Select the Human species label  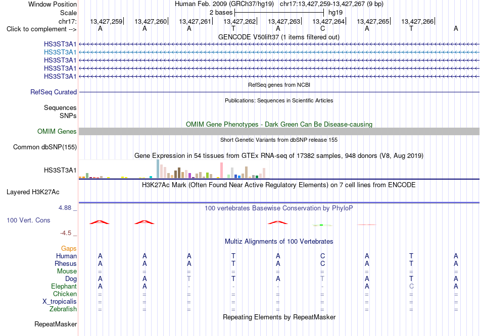(x=66, y=256)
